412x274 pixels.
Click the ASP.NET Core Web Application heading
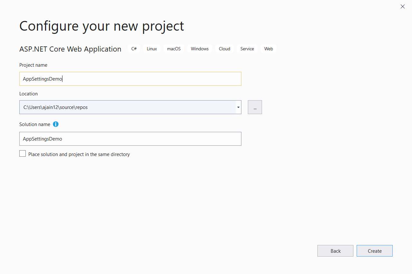click(x=70, y=49)
